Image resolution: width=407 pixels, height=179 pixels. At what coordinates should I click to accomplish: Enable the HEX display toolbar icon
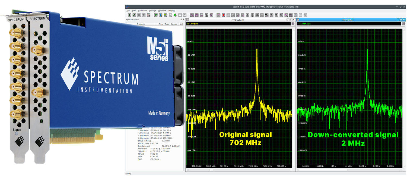coord(219,15)
